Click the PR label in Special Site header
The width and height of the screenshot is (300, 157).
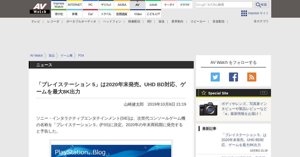(x=264, y=93)
